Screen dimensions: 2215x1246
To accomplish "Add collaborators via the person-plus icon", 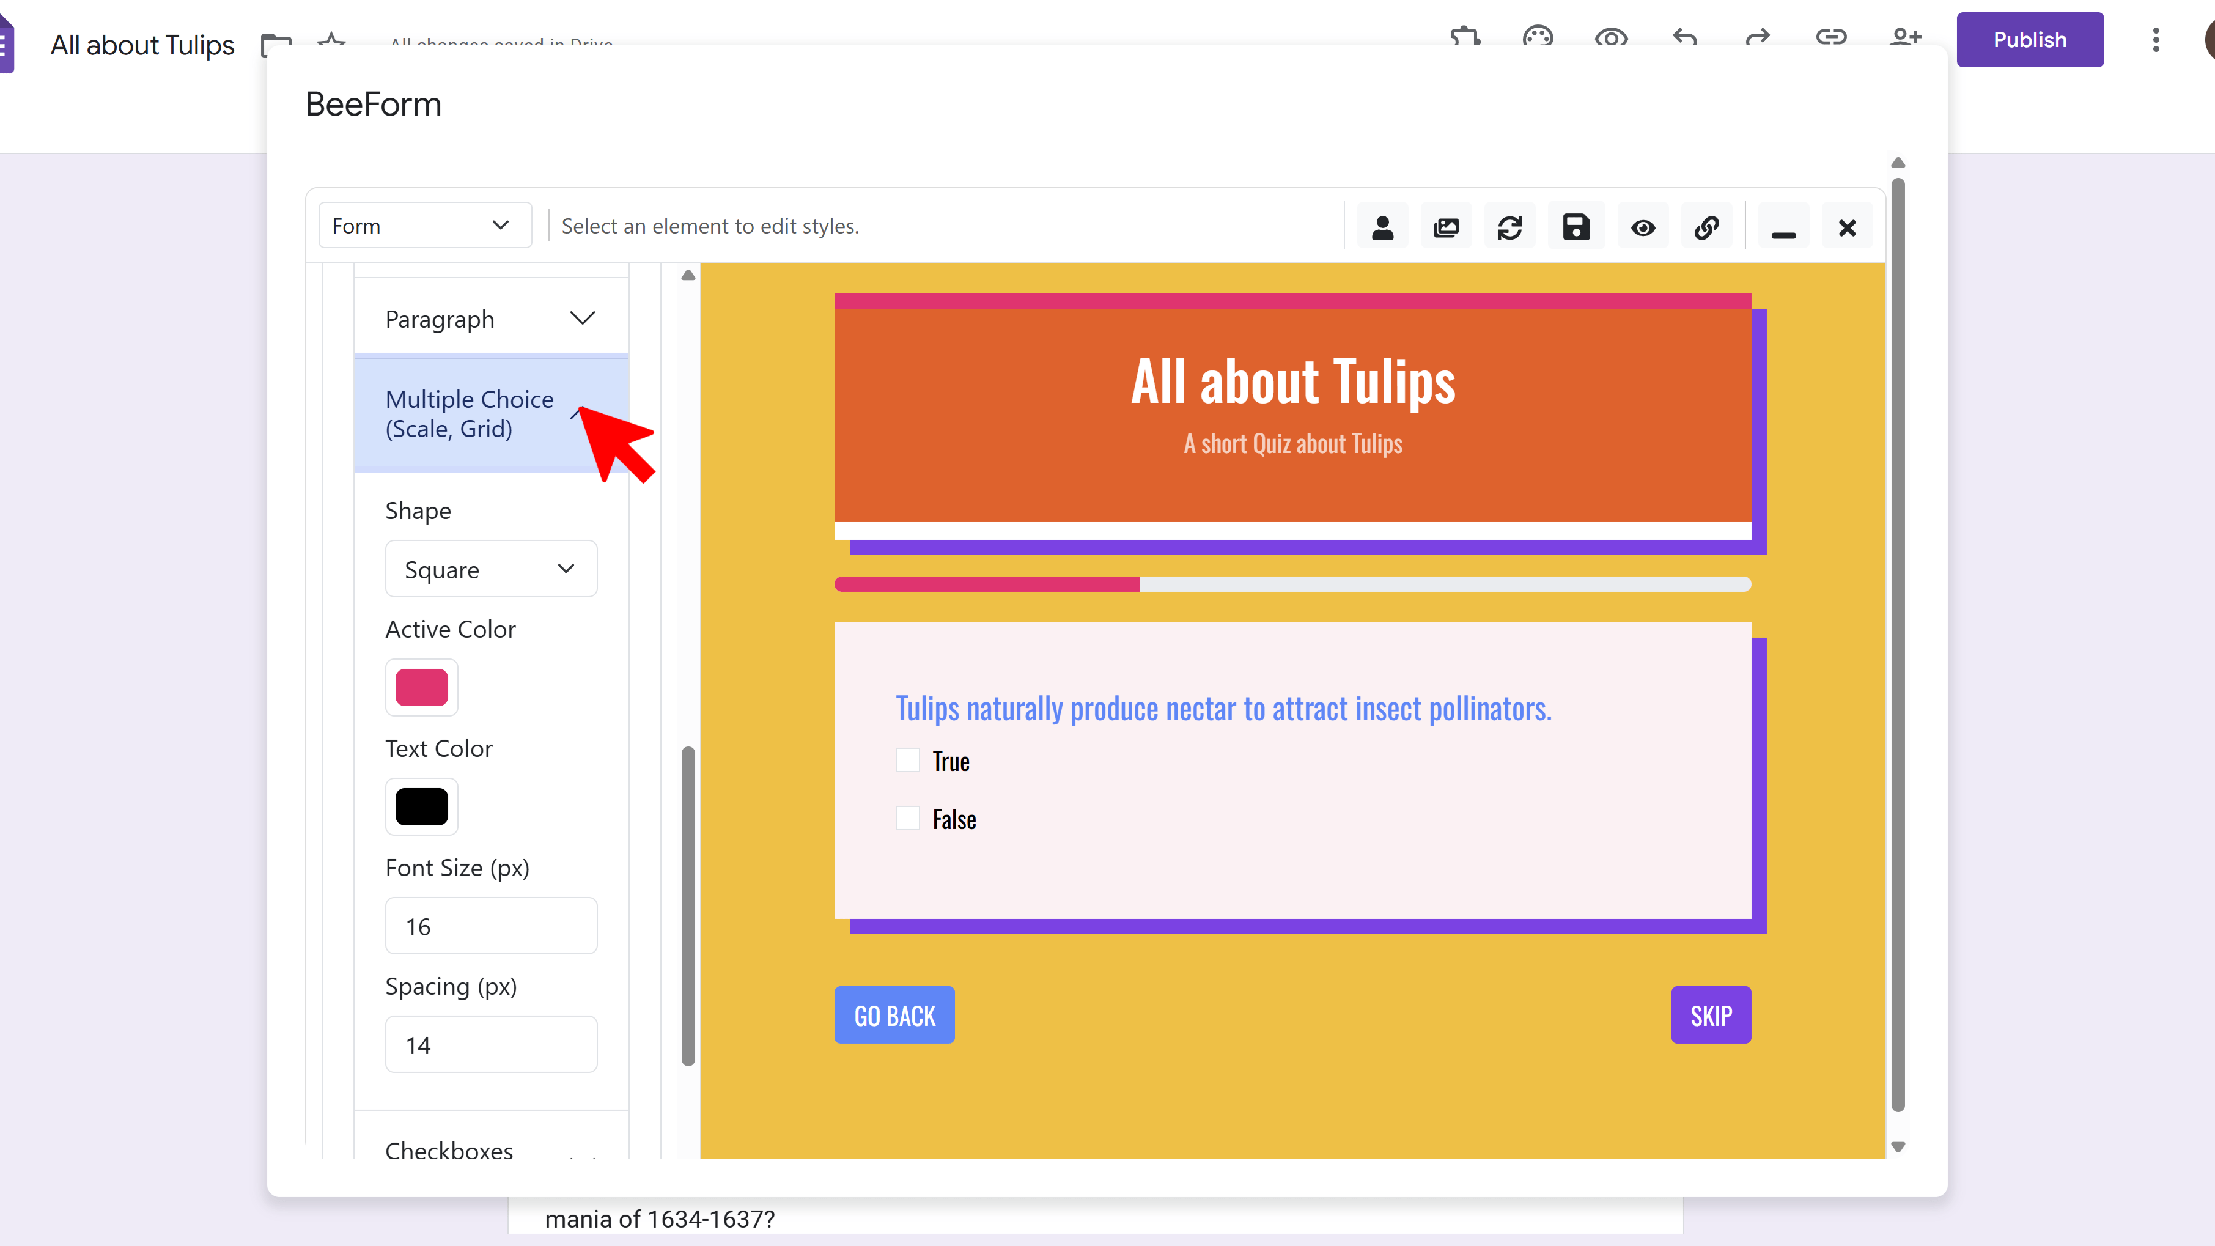I will pos(1906,39).
